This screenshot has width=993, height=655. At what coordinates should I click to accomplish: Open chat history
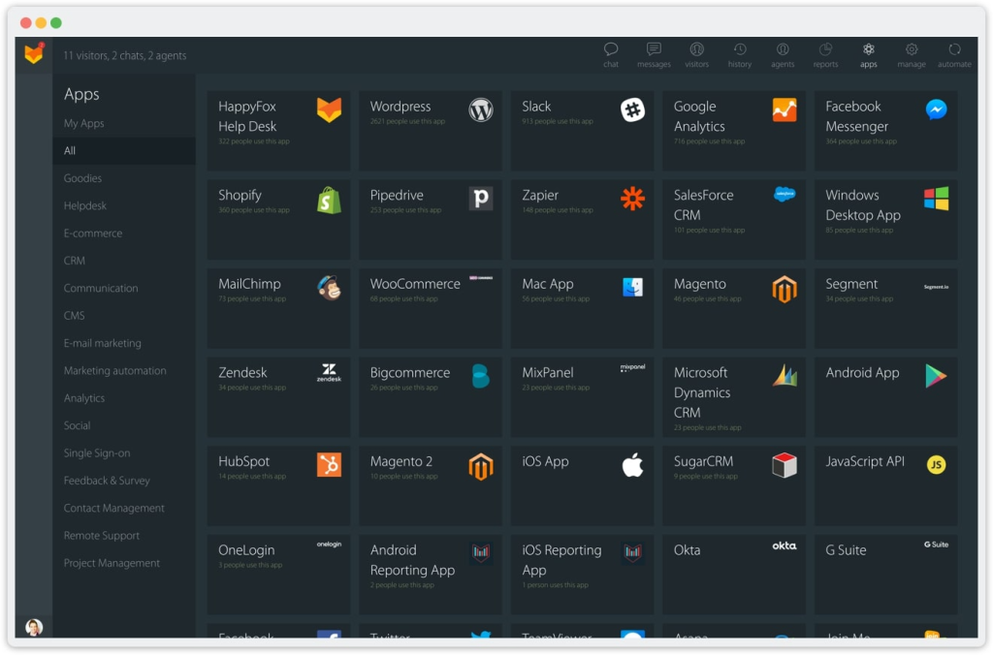point(739,53)
